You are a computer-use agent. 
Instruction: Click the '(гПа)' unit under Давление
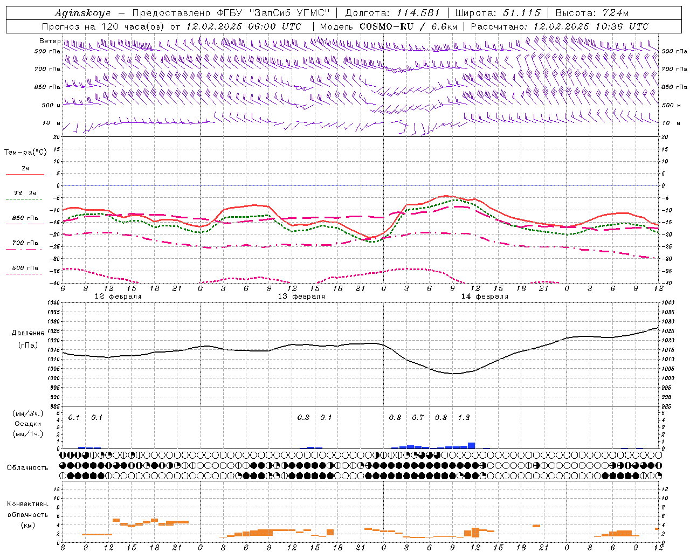point(28,345)
